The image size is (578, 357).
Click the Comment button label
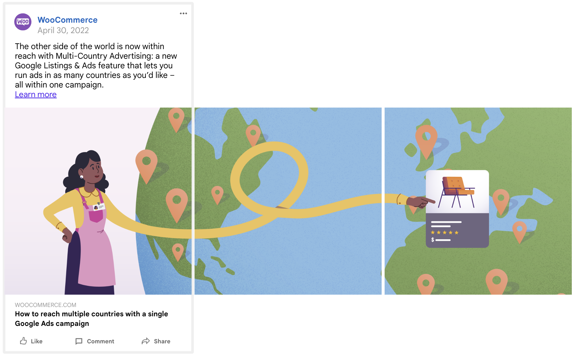100,341
